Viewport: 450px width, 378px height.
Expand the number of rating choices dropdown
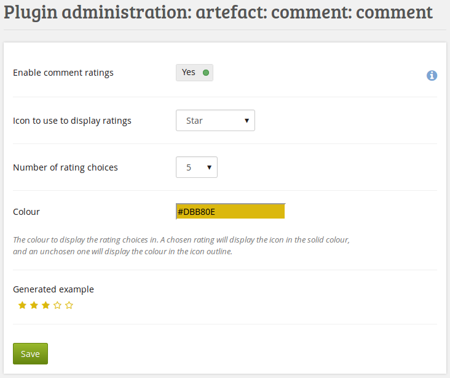tap(196, 167)
